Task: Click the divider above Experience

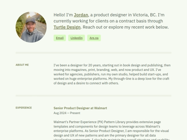Action: point(93,96)
